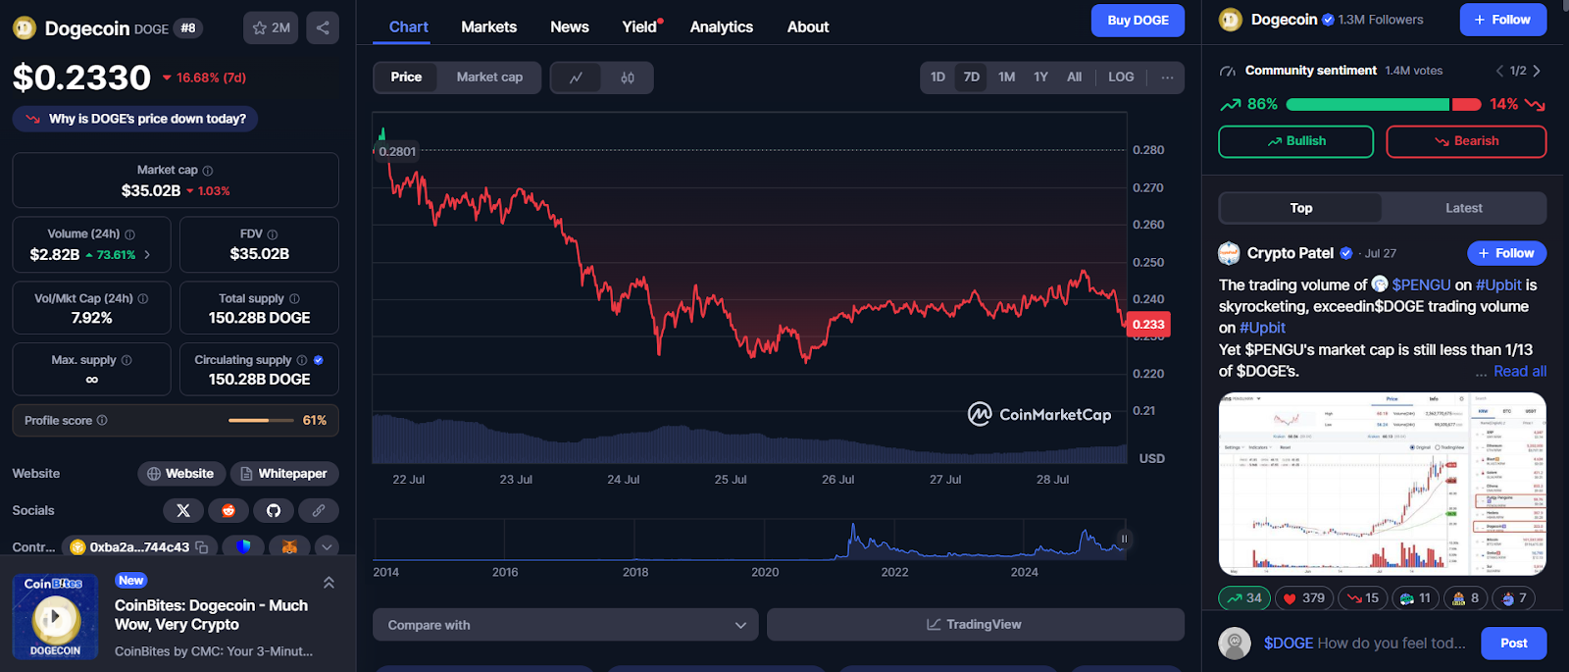Click the share icon next to watchlist star
Viewport: 1569px width, 672px height.
[x=323, y=27]
